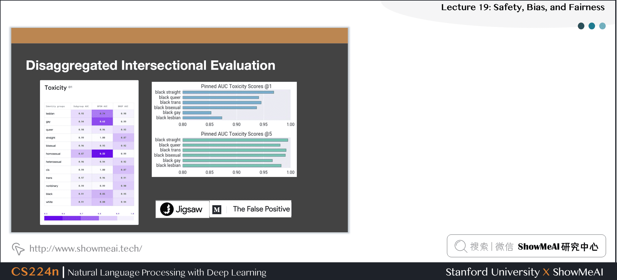Select the 'black' row label in the table
The image size is (617, 280).
point(49,194)
